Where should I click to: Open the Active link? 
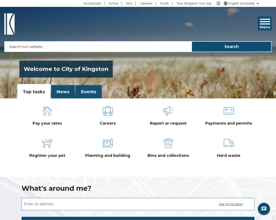[113, 3]
